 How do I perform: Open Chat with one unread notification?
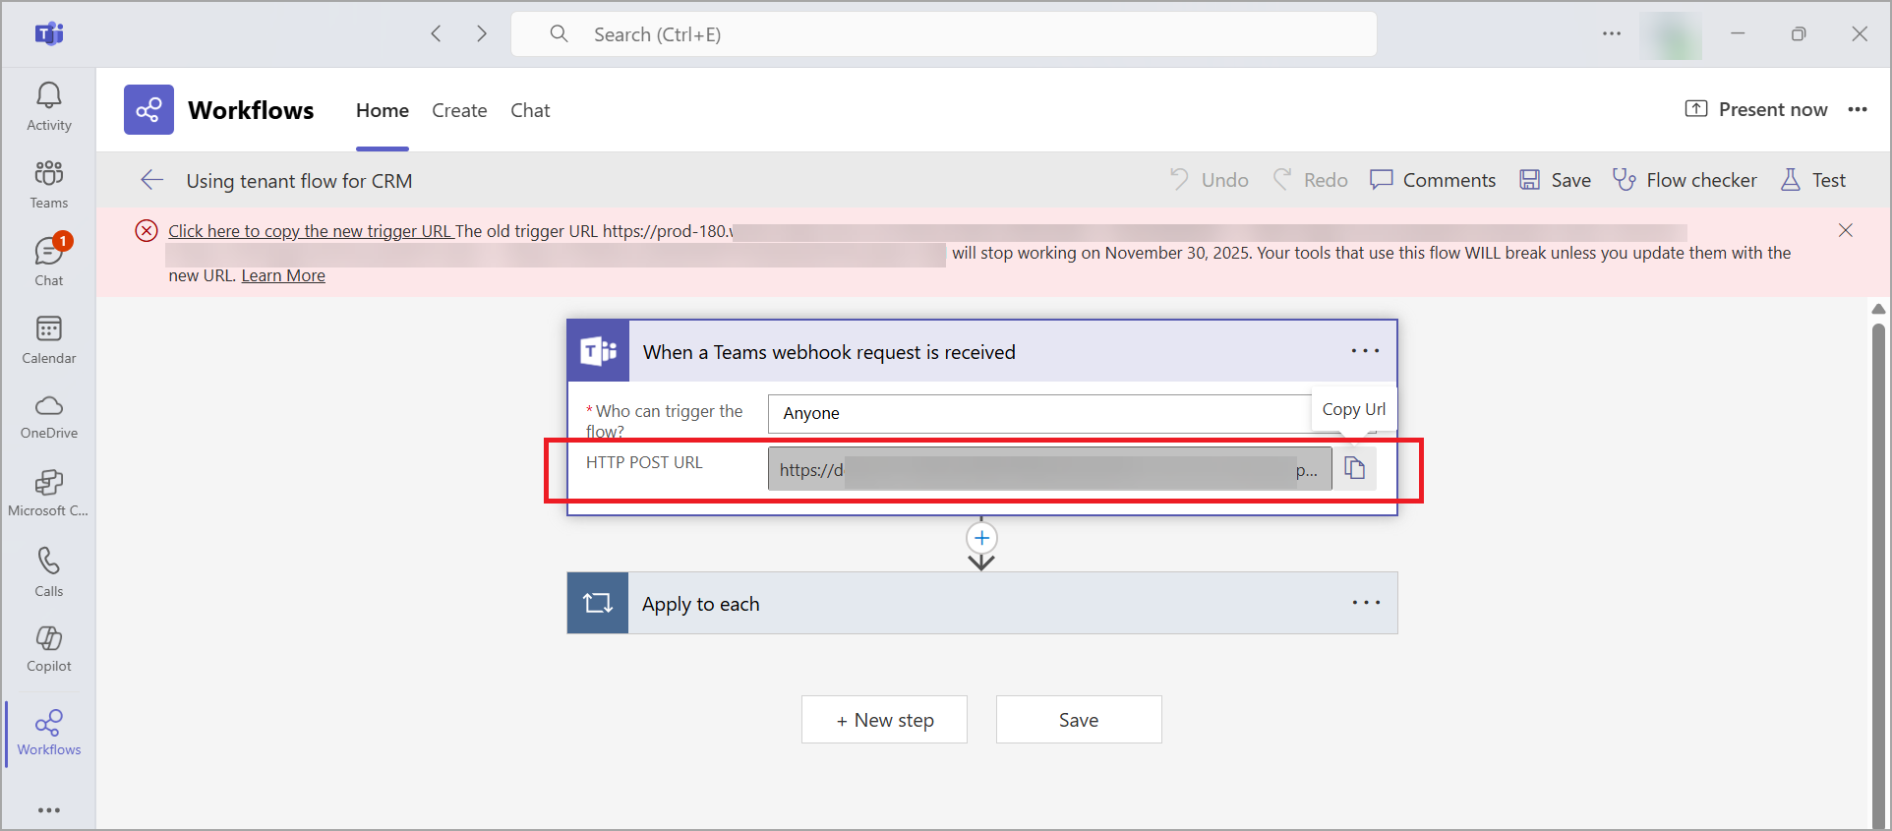(49, 262)
